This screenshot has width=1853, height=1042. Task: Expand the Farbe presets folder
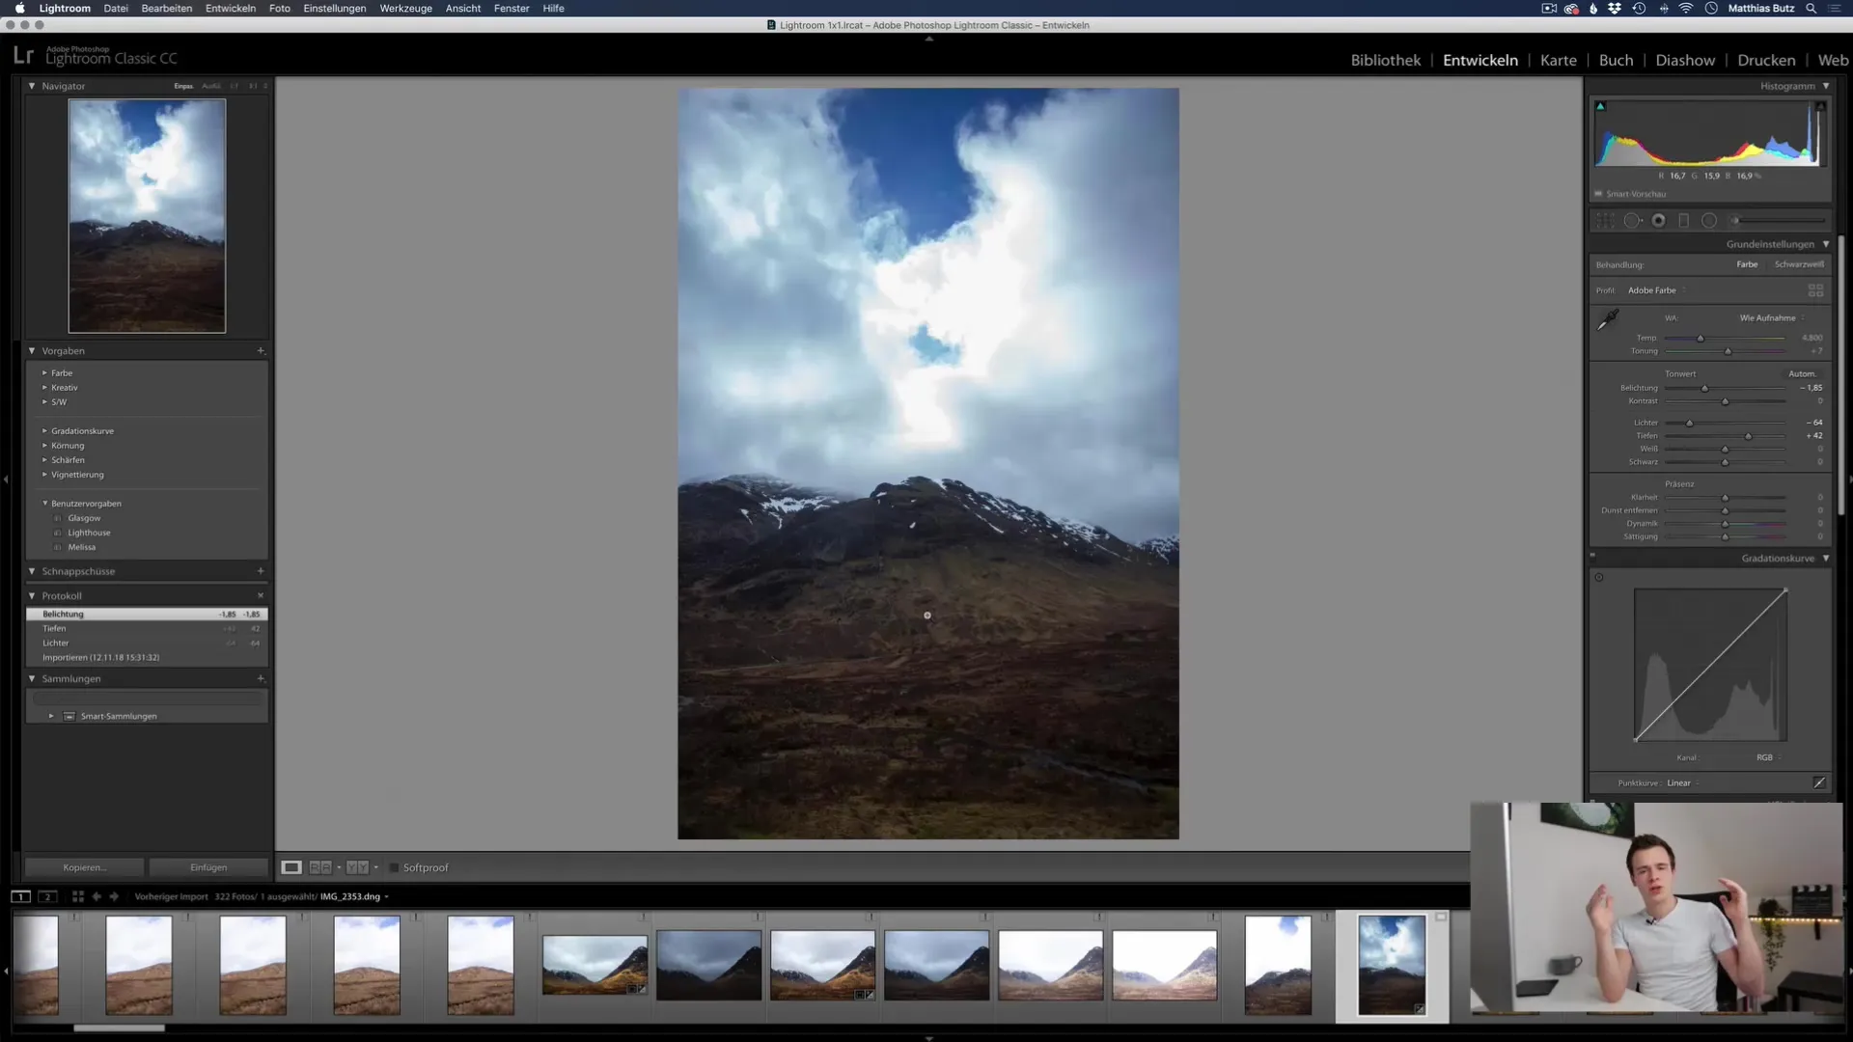[44, 372]
